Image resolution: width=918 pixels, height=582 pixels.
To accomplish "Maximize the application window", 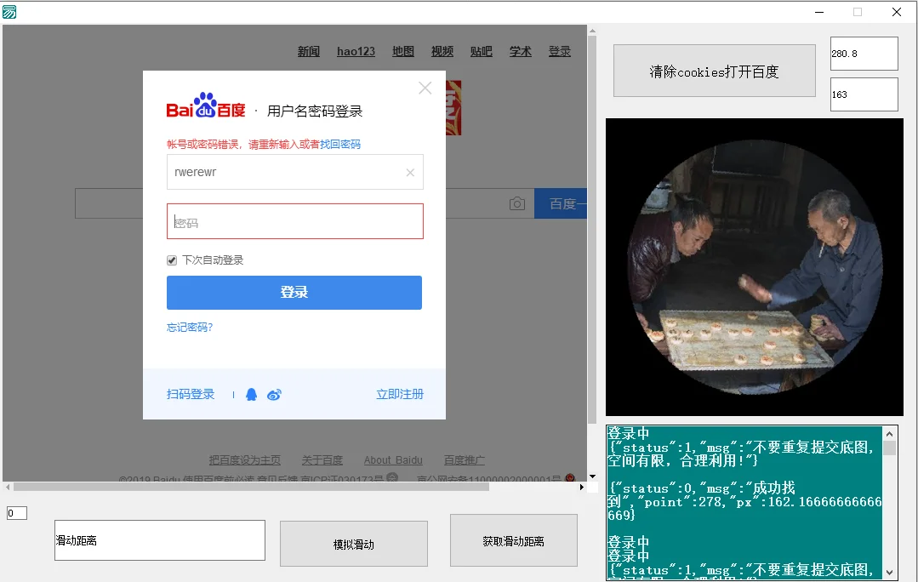I will point(858,12).
